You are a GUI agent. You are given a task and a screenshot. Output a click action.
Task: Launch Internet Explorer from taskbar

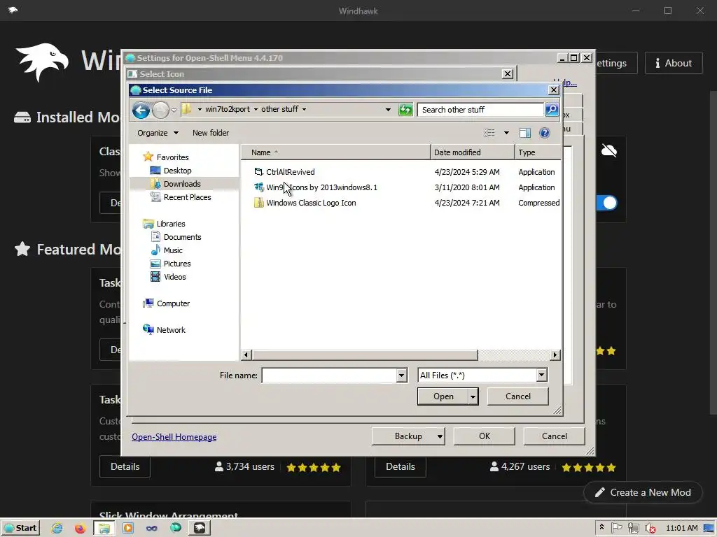pos(57,529)
